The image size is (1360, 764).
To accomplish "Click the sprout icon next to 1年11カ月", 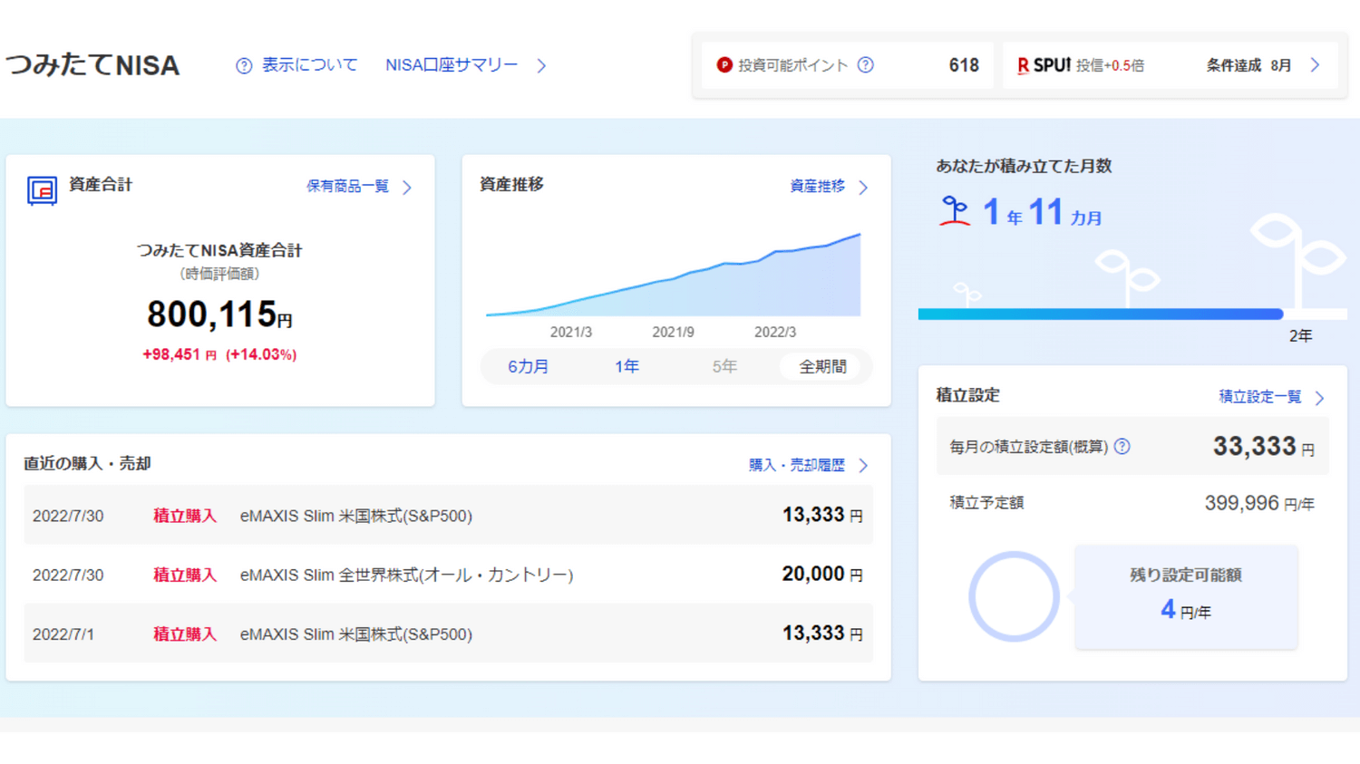I will click(x=954, y=211).
